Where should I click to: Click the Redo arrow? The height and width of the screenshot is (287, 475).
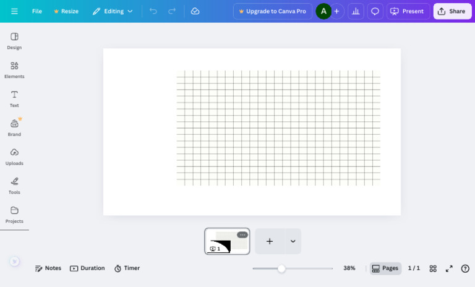point(172,11)
